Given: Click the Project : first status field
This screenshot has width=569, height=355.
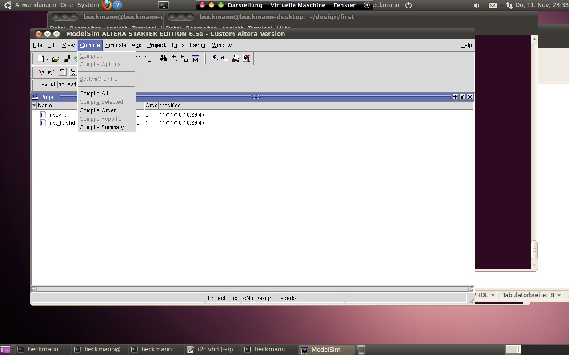Looking at the screenshot, I should coord(224,298).
